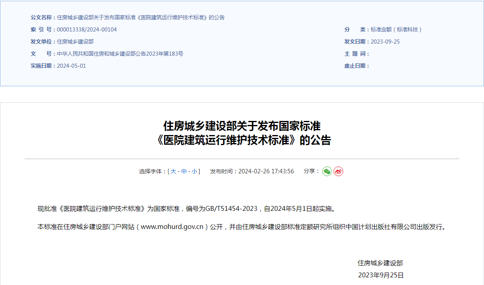Click the 主题词 label
The height and width of the screenshot is (285, 484).
coord(357,54)
